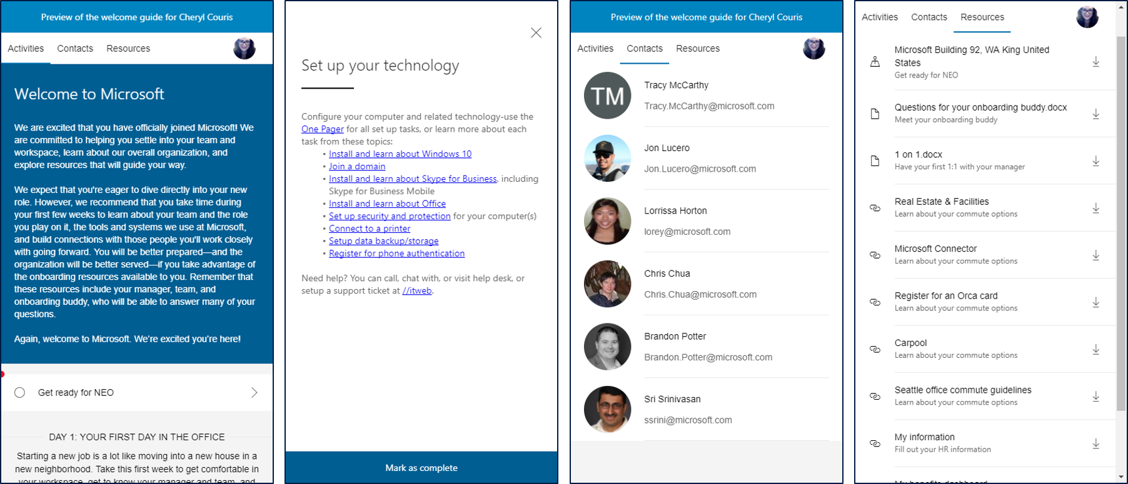
Task: Click Jon Lucero's contact photo
Action: pos(607,159)
